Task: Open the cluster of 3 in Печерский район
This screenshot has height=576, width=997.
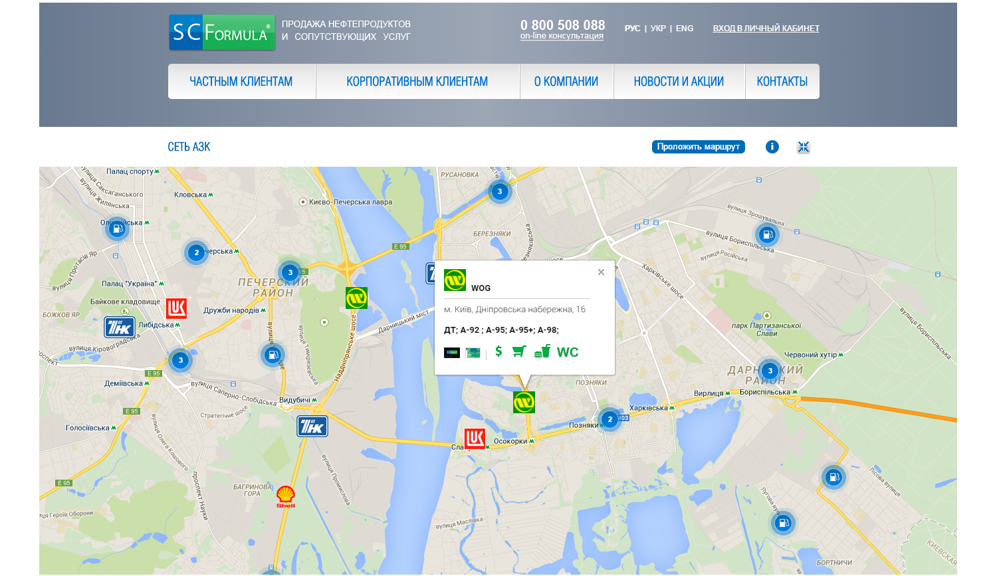Action: [x=290, y=272]
